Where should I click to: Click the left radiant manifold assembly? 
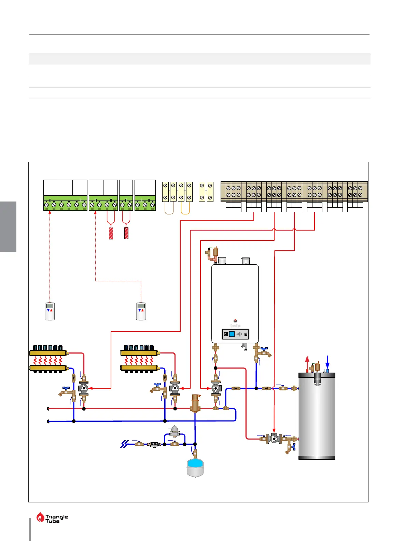pyautogui.click(x=50, y=360)
